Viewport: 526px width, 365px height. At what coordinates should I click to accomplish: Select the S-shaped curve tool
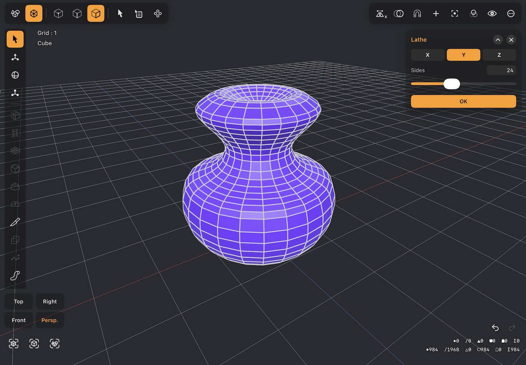(15, 276)
